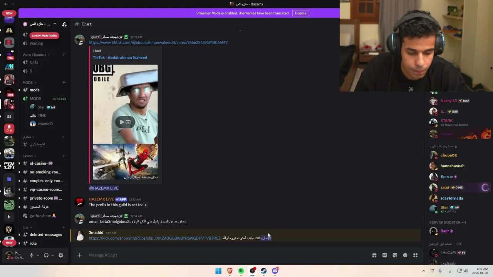Collapse the Log category
The width and height of the screenshot is (493, 277).
[x=27, y=227]
